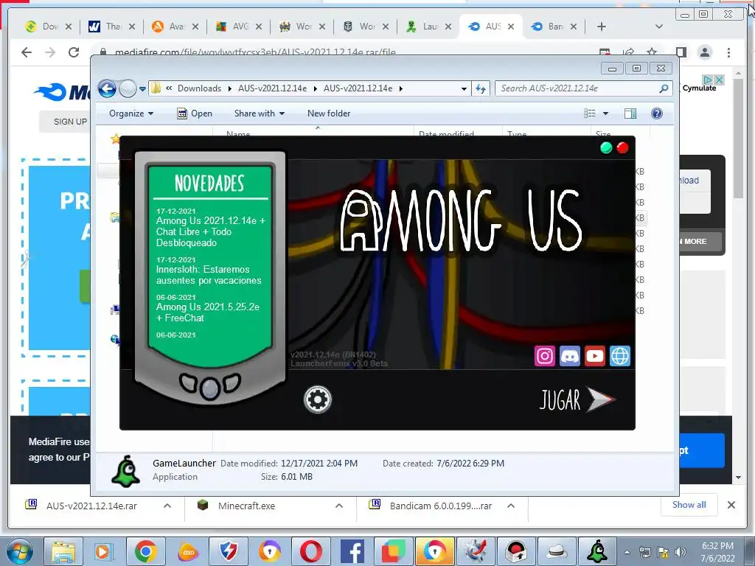Open Chrome three-dot menu
The width and height of the screenshot is (755, 566).
pyautogui.click(x=728, y=52)
